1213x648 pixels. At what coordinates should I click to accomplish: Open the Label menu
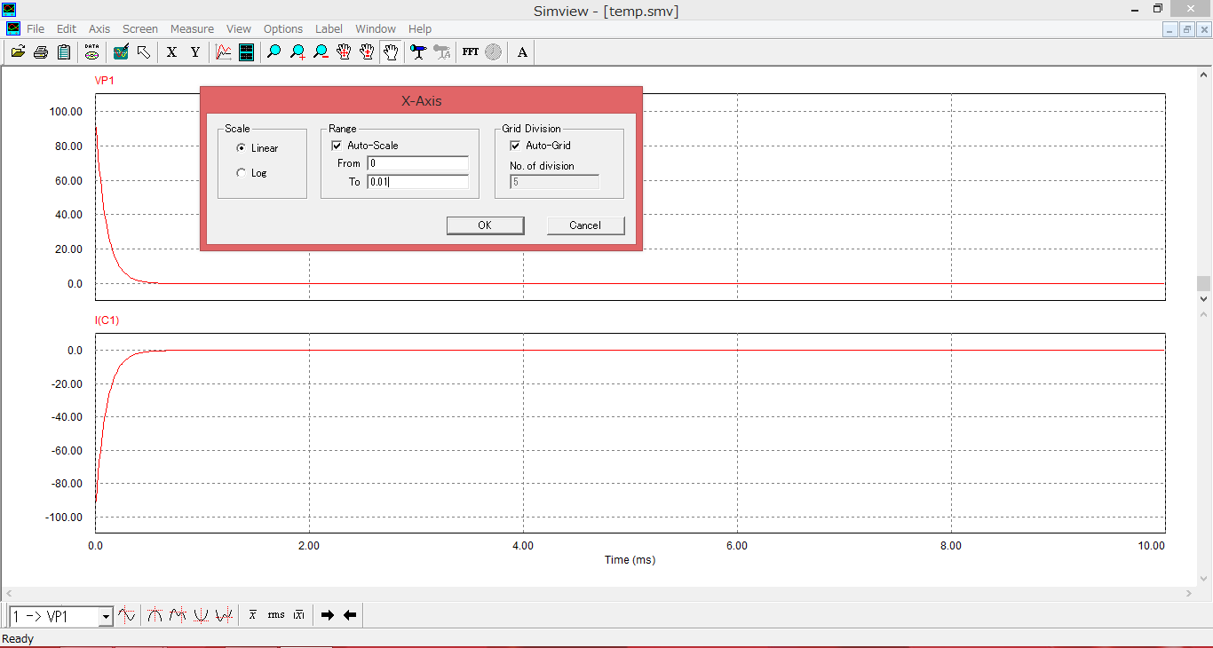pyautogui.click(x=329, y=28)
